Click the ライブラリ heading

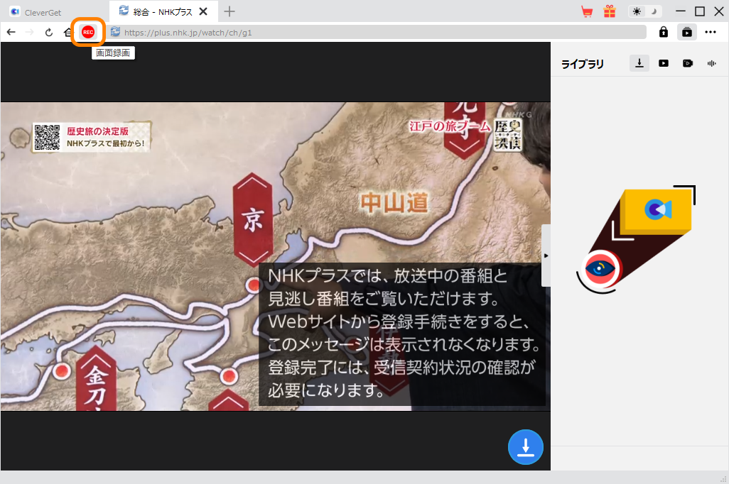(583, 64)
